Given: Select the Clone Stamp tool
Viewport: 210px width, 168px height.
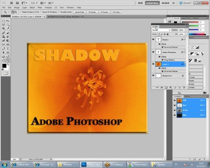Looking at the screenshot, I should [x=4, y=37].
